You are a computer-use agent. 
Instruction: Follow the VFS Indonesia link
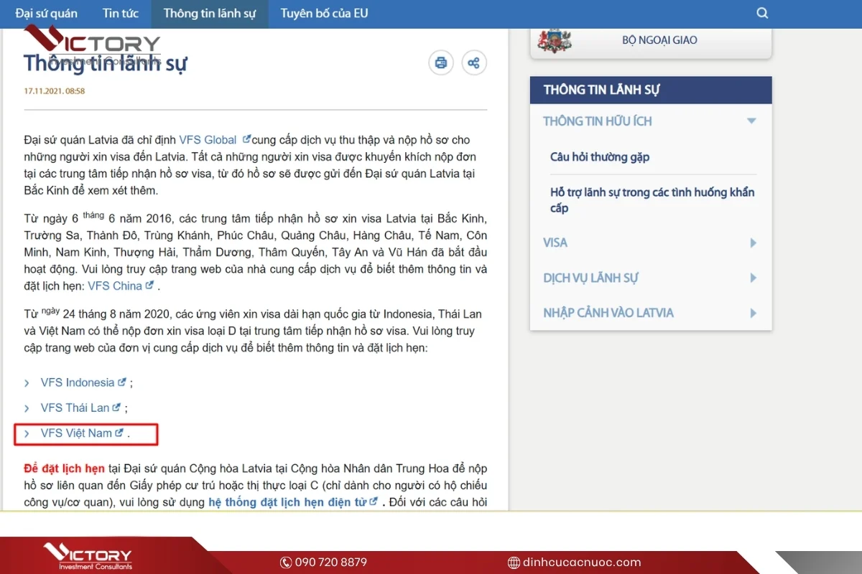click(x=78, y=382)
